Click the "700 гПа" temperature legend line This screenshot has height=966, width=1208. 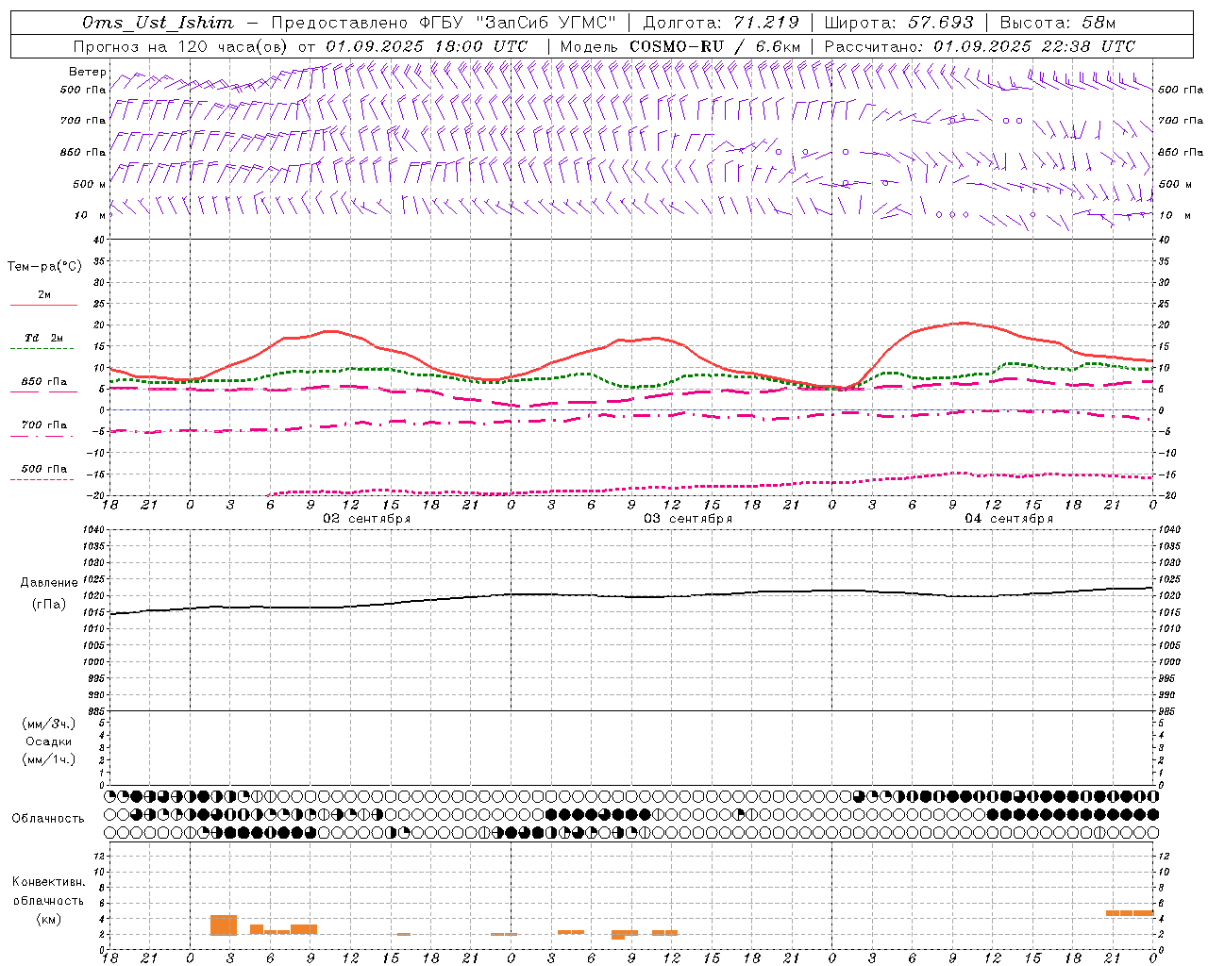(43, 435)
